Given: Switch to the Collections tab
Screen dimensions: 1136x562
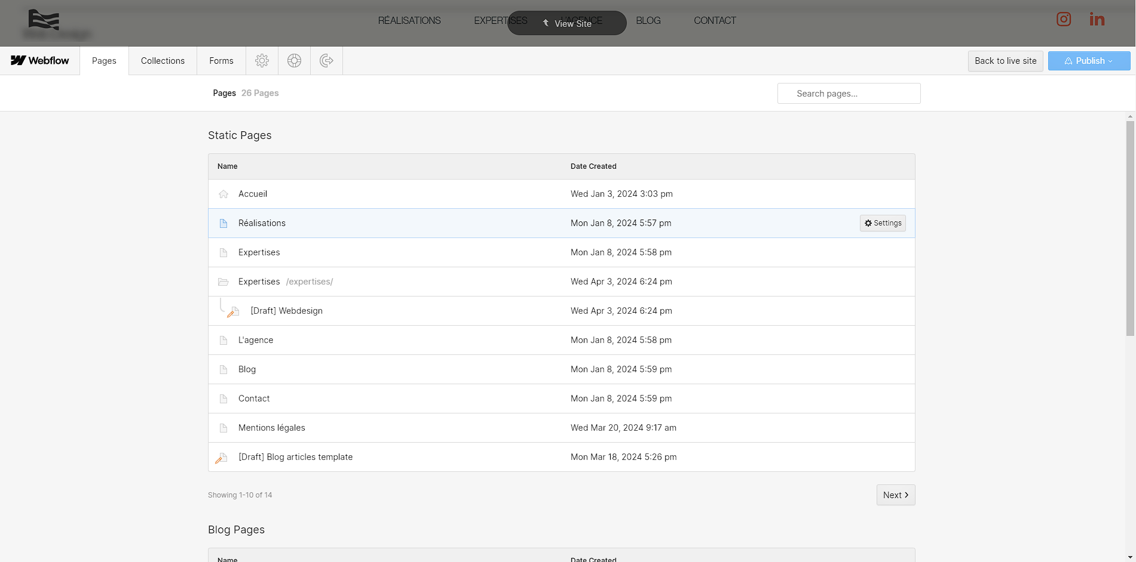Looking at the screenshot, I should tap(163, 61).
